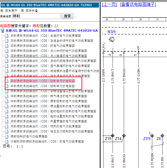Image resolution: width=167 pixels, height=168 pixels.
Task: Click wire label 0,75 BNOG
Action: (124, 76)
